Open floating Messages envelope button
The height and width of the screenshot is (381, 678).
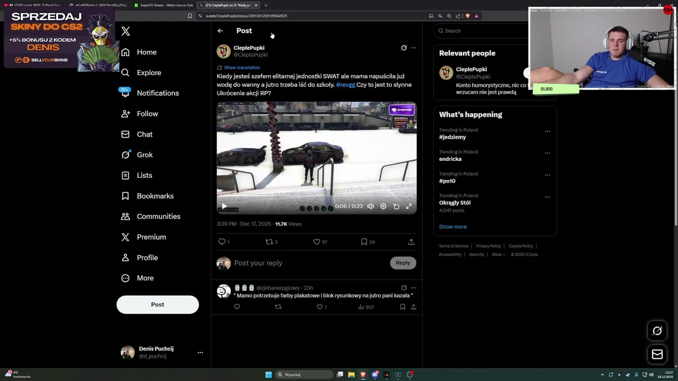(x=657, y=355)
